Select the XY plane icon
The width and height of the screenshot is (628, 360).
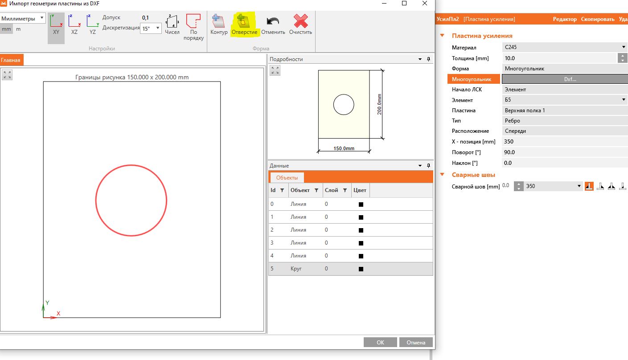point(56,24)
